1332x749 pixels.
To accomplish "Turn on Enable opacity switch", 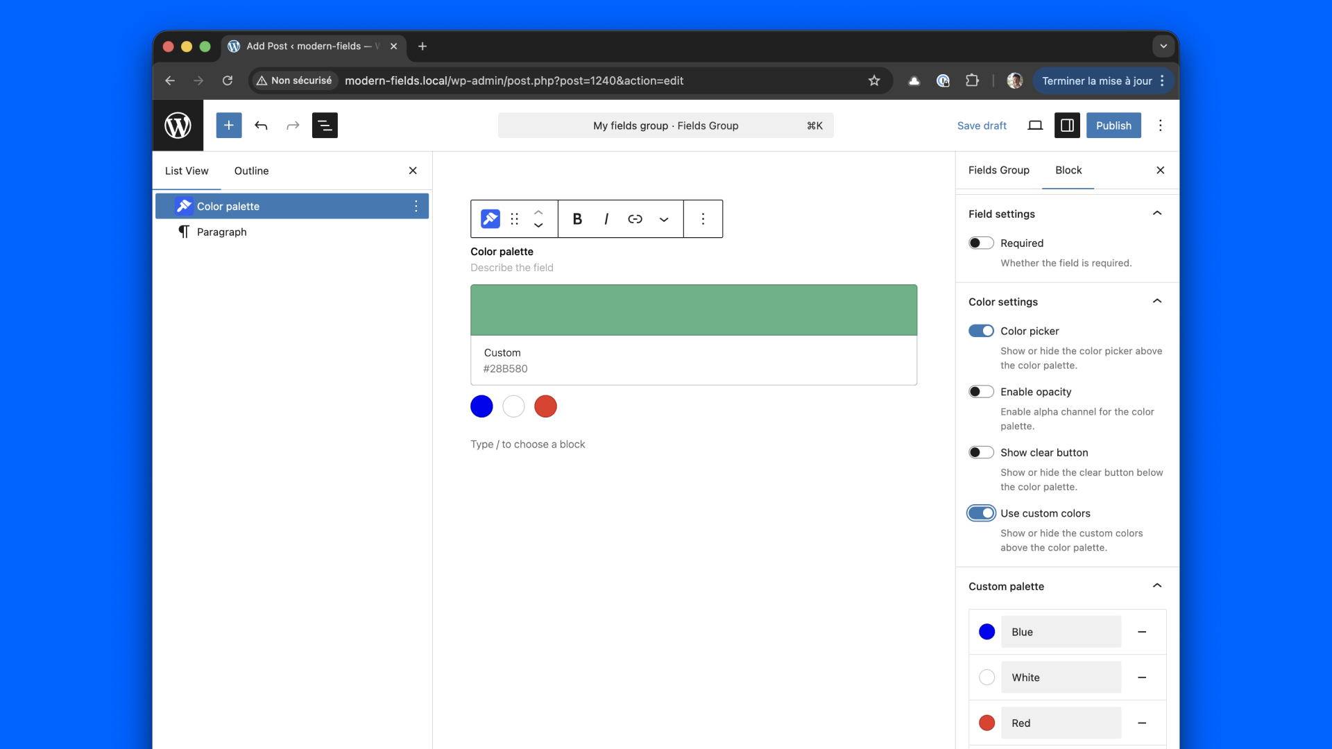I will [981, 392].
